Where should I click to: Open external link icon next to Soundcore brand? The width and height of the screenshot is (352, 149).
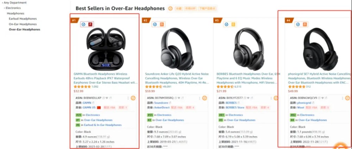(170, 103)
